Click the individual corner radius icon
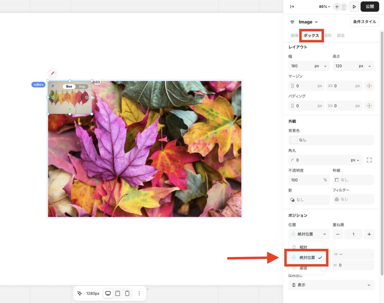The image size is (384, 303). 369,160
